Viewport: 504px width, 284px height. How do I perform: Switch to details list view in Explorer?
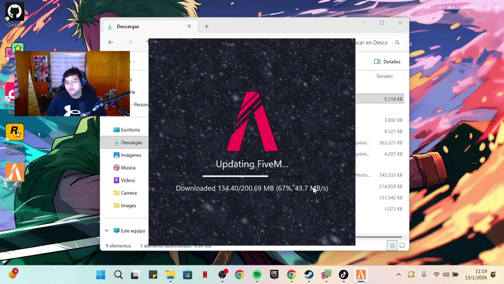392,246
